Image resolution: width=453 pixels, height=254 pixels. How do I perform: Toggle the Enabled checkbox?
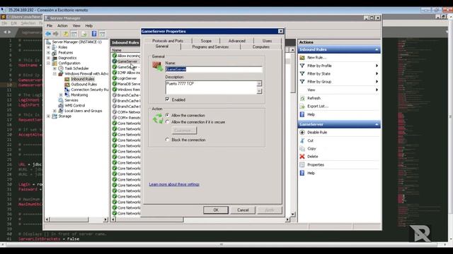click(167, 99)
